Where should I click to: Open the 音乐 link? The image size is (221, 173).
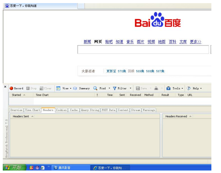coord(130,42)
